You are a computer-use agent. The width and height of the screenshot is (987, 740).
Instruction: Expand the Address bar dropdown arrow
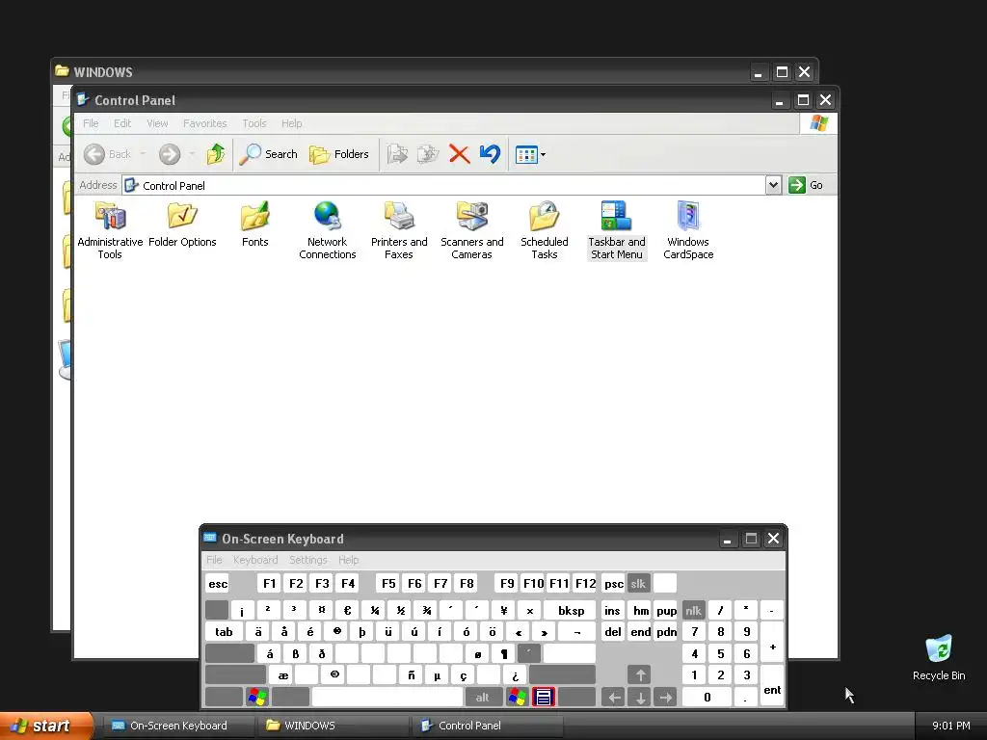click(774, 185)
